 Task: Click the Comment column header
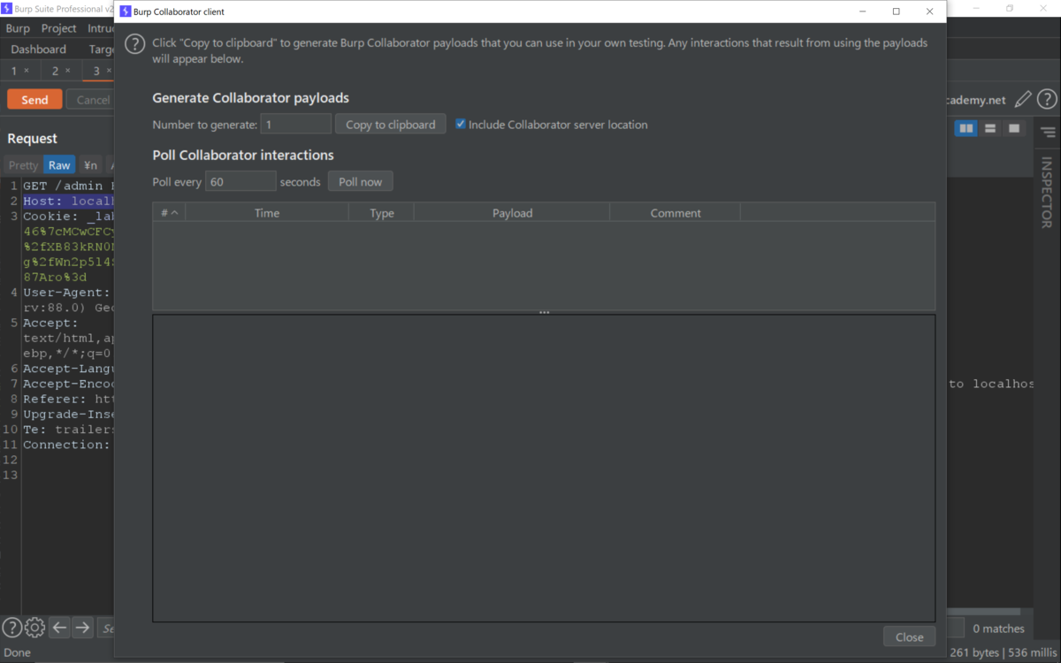coord(676,212)
